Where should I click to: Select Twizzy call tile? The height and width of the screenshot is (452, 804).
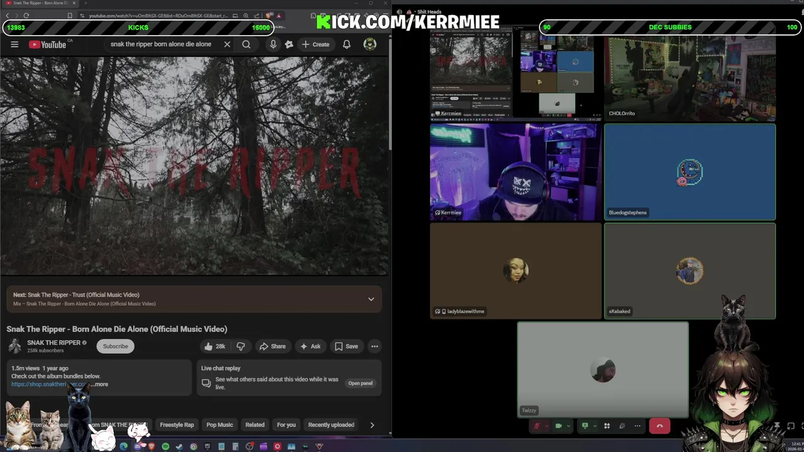coord(603,370)
